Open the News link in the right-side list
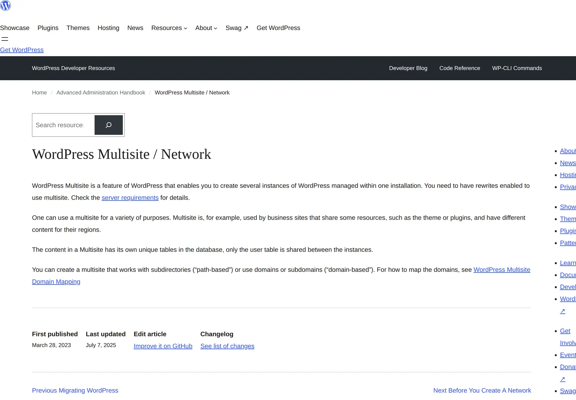Image resolution: width=576 pixels, height=400 pixels. click(568, 163)
